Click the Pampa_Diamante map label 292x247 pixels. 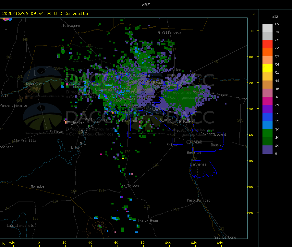(x=14, y=105)
